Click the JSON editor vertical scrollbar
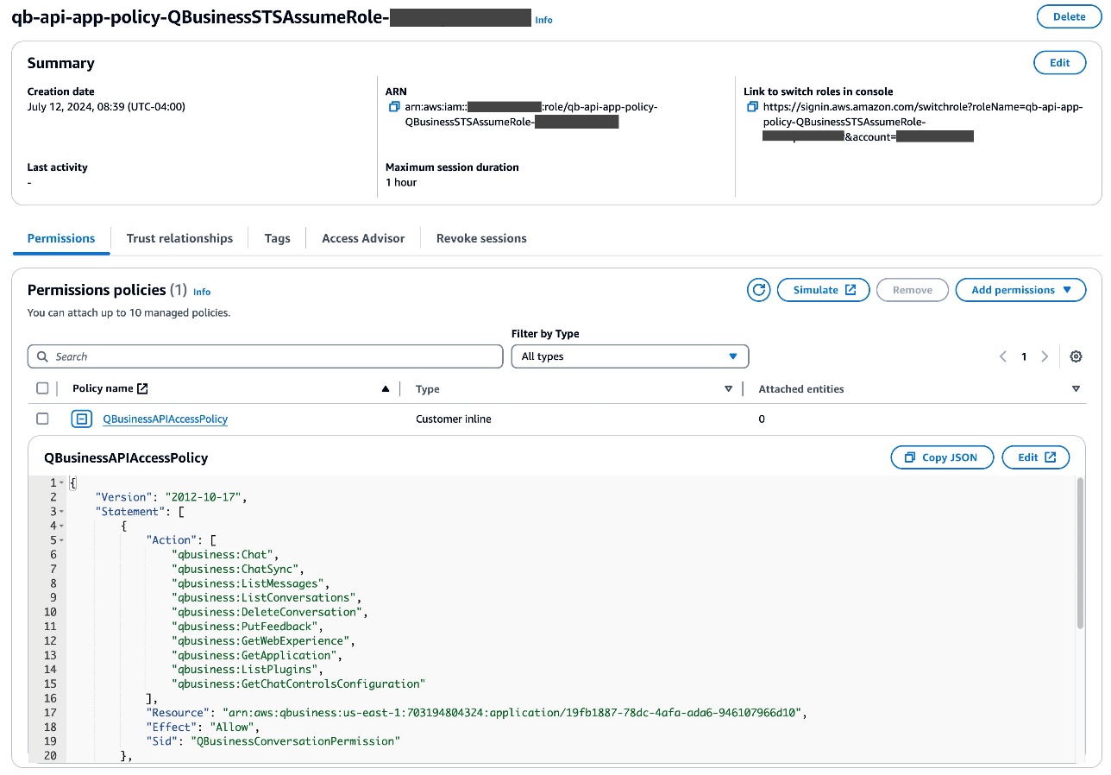Screen dimensions: 1111x775 coord(1079,552)
